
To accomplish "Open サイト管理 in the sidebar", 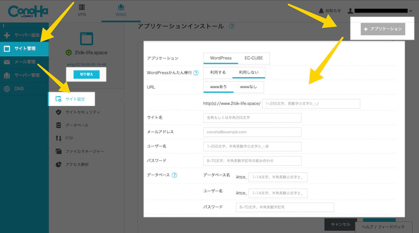I will click(x=24, y=48).
